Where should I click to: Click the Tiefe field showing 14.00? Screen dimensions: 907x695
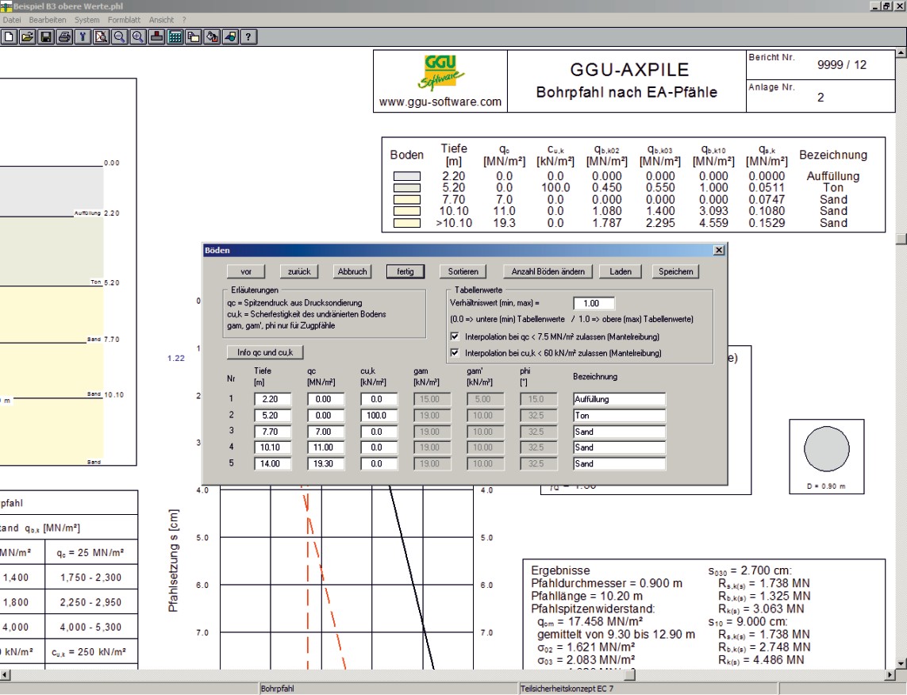point(272,463)
